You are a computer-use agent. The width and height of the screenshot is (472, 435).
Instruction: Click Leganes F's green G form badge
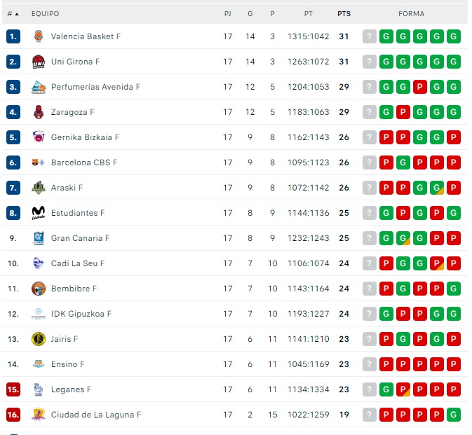click(x=386, y=389)
